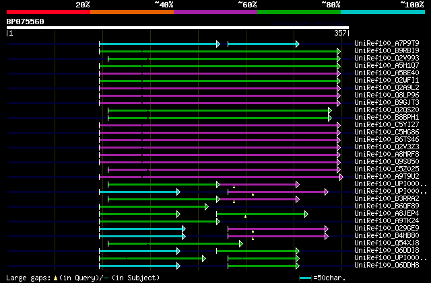Viewport: 431px width, 283px height.
Task: Open the UniRef100_A5BE40 hit label
Action: (x=387, y=73)
